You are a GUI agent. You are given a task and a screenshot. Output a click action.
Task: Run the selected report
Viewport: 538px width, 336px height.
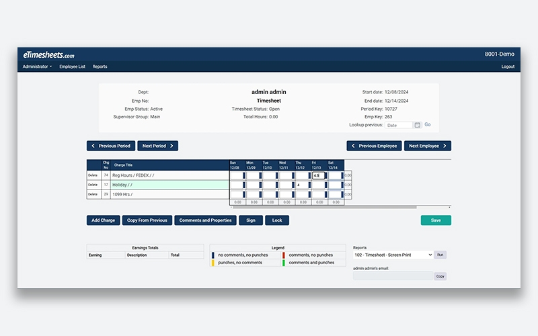pyautogui.click(x=440, y=255)
